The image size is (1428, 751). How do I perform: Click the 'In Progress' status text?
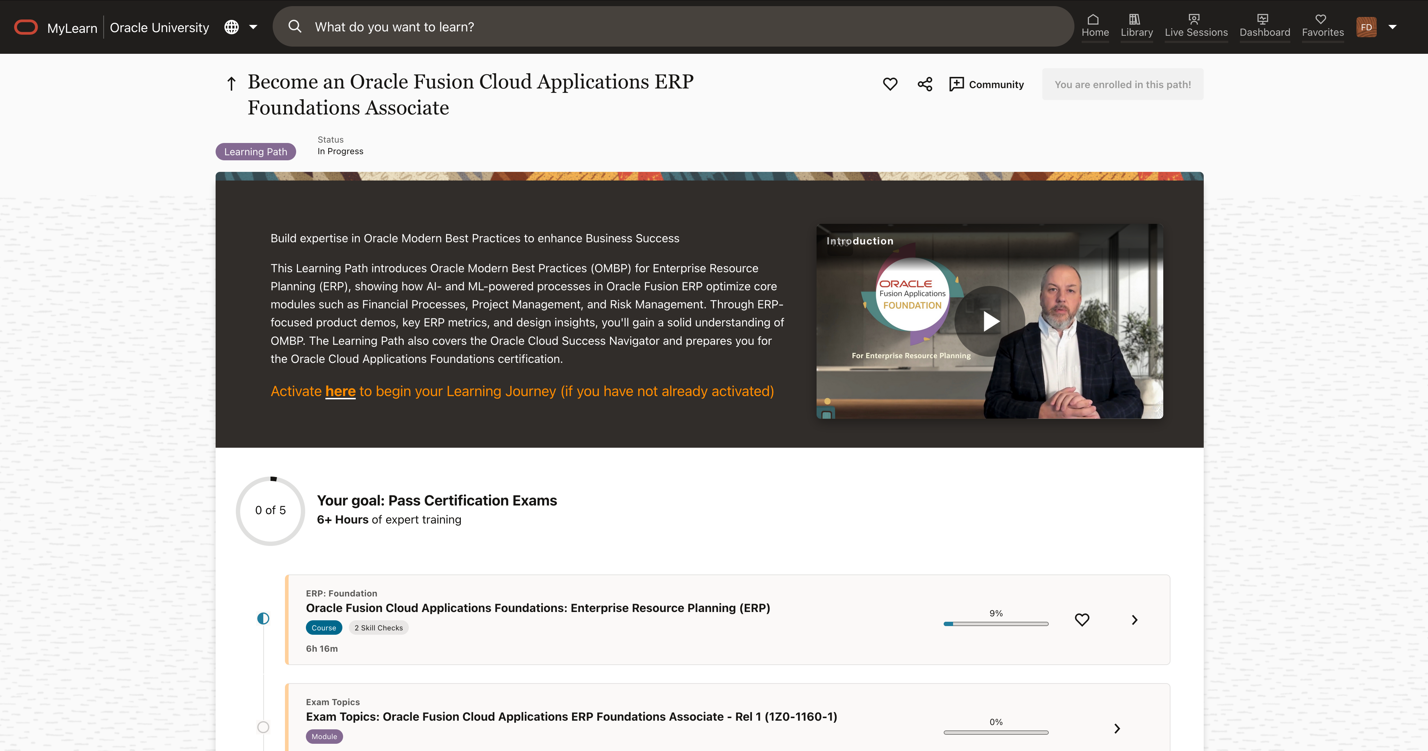(340, 151)
